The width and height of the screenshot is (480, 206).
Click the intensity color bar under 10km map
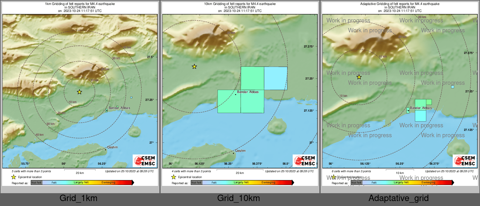[242, 182]
